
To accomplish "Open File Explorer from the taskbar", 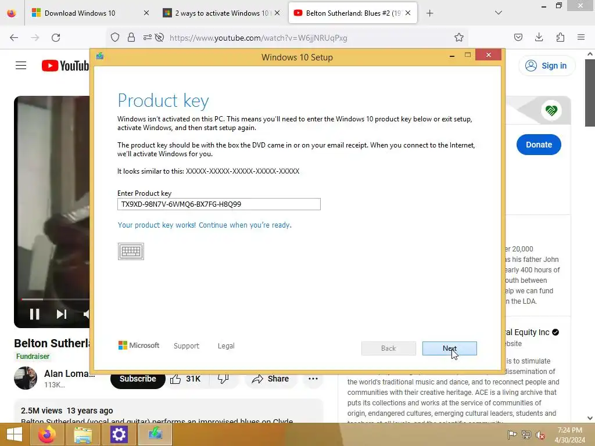I will pyautogui.click(x=83, y=434).
